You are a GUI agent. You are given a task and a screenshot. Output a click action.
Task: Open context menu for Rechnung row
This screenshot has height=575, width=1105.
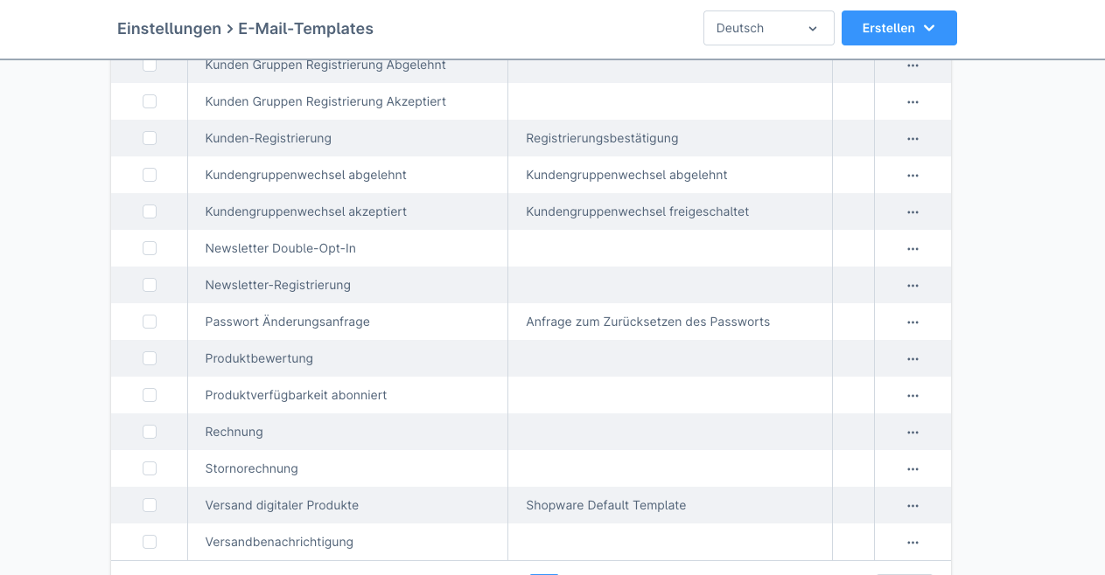913,432
